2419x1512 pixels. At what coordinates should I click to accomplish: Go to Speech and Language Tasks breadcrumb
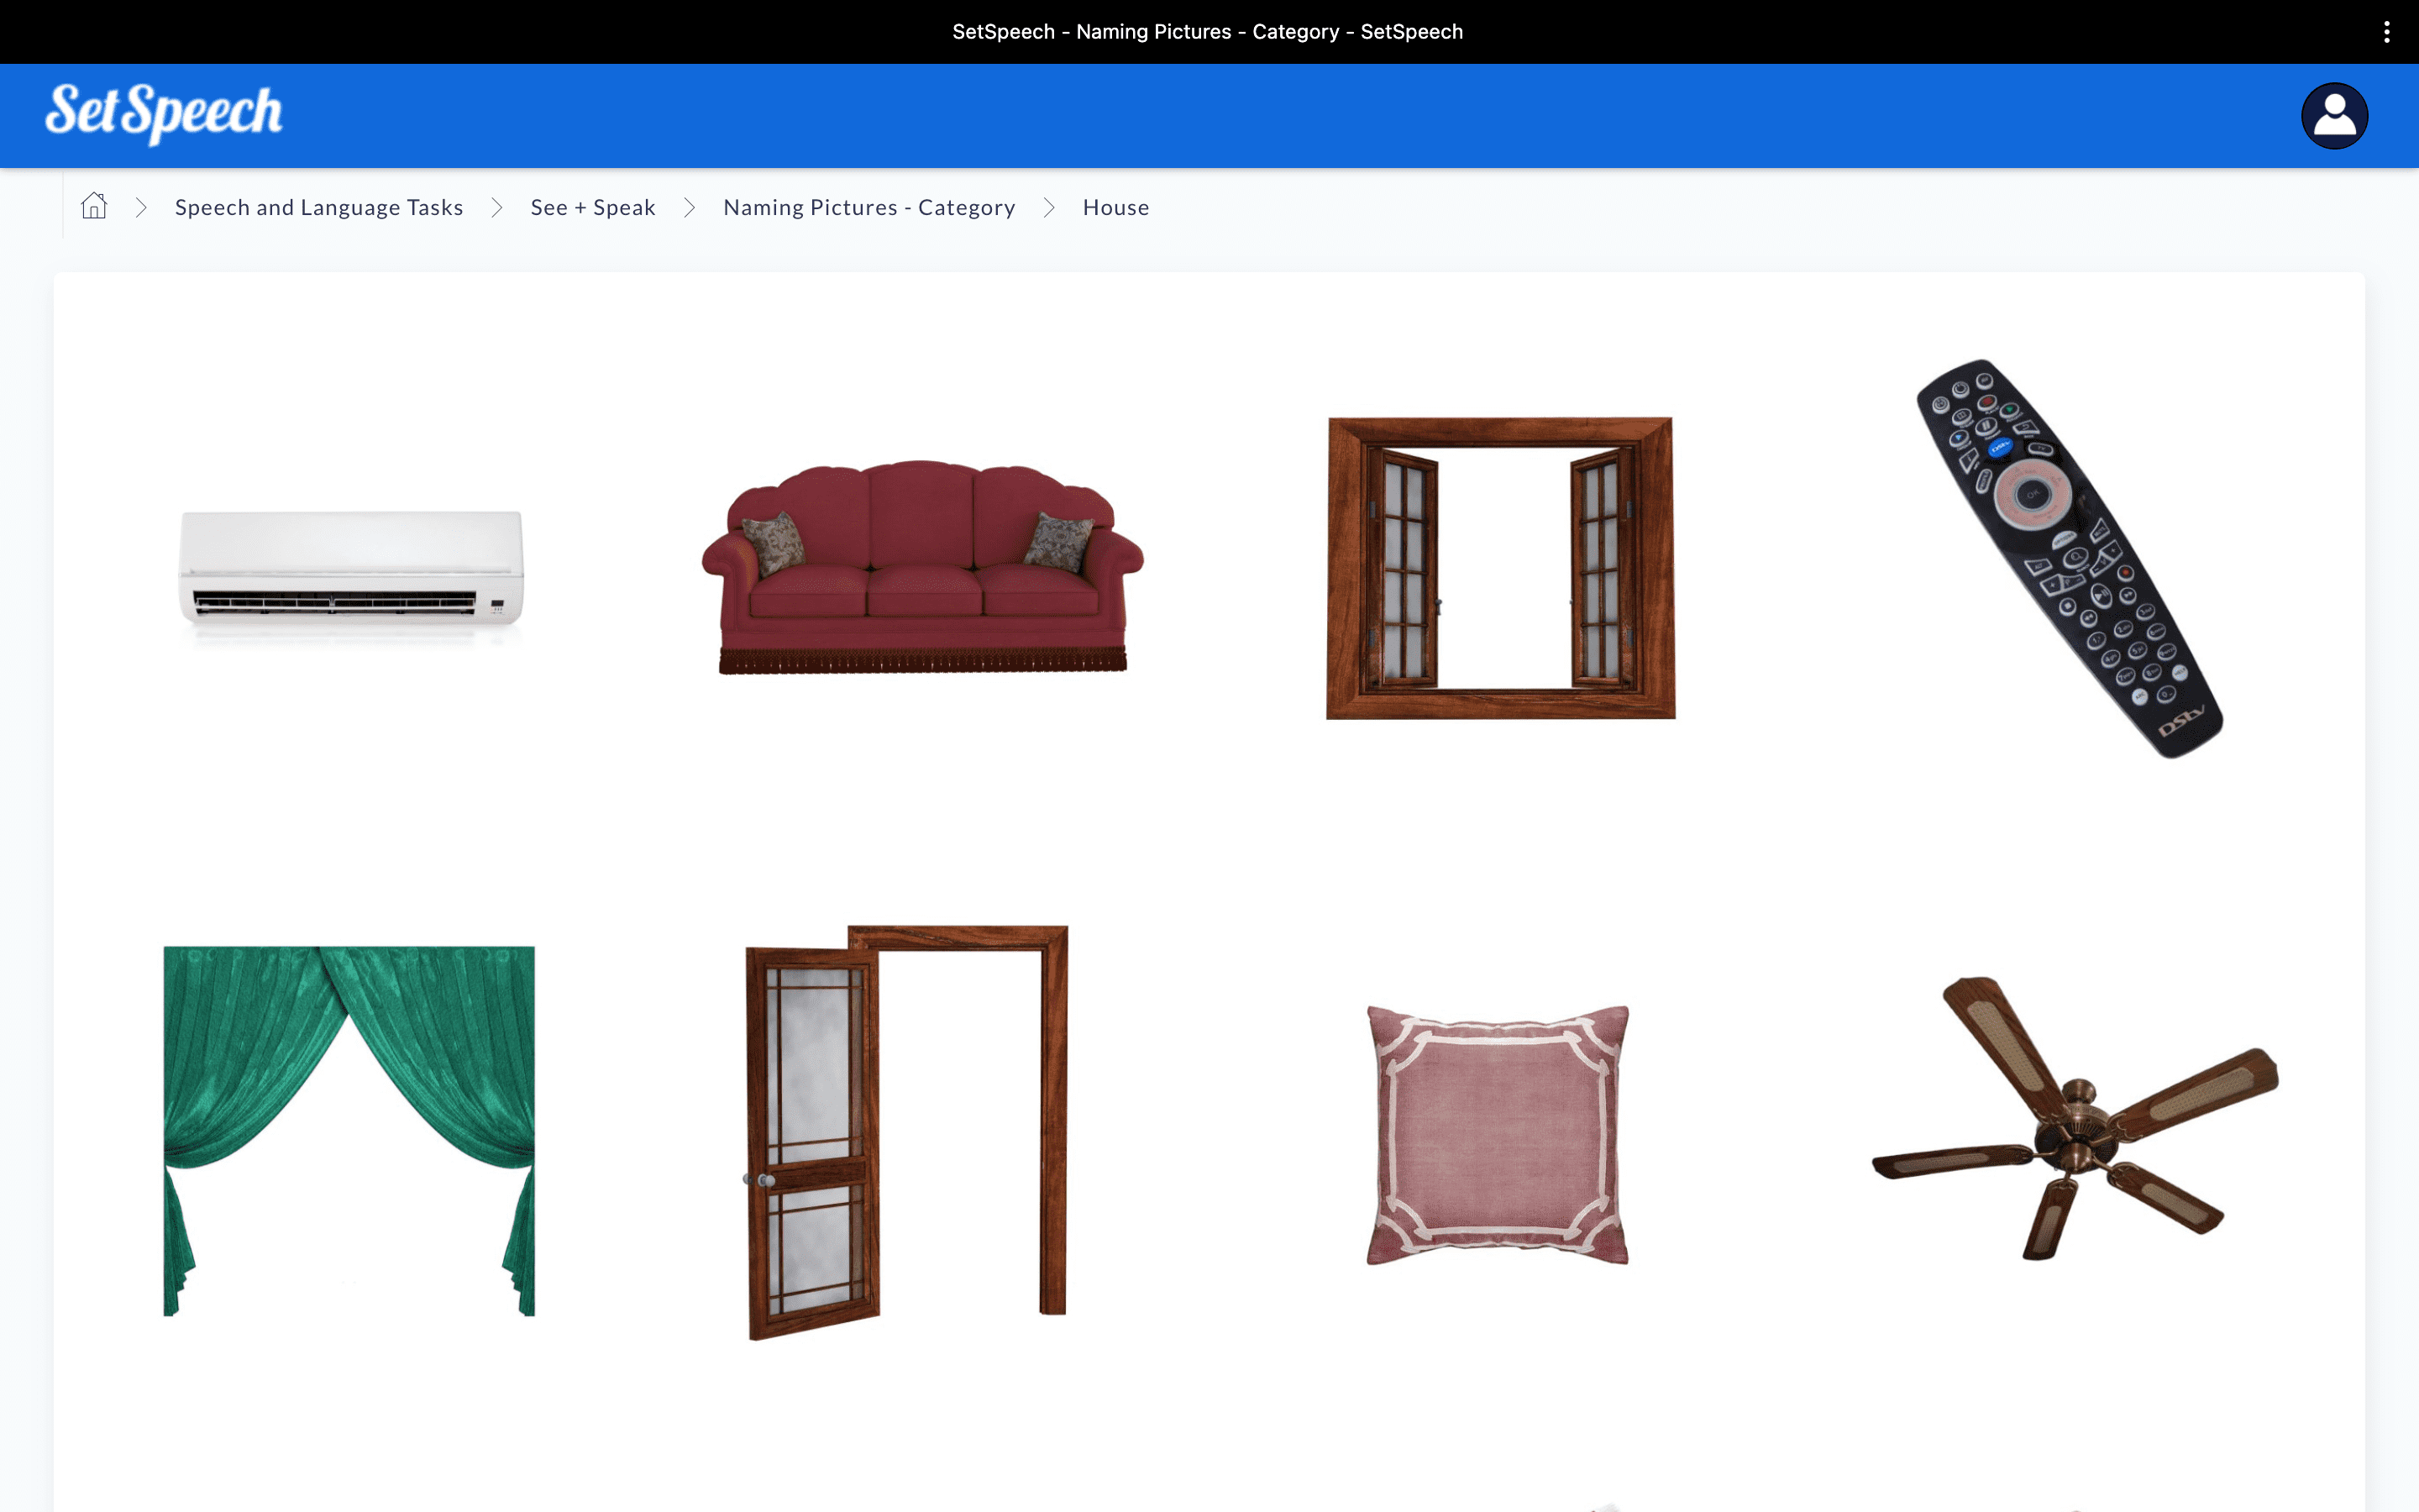[319, 207]
